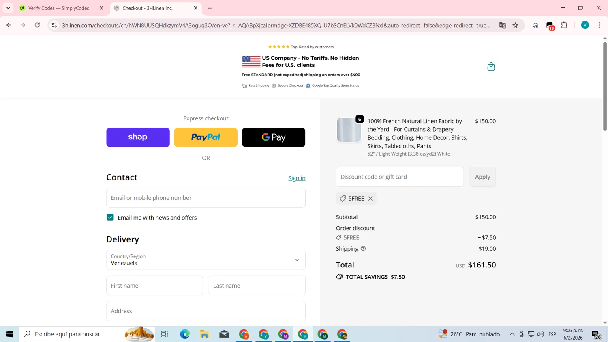Viewport: 608px width, 342px height.
Task: Open Task View on the taskbar
Action: (165, 334)
